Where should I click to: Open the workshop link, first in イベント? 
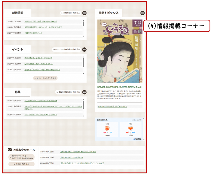(38, 58)
